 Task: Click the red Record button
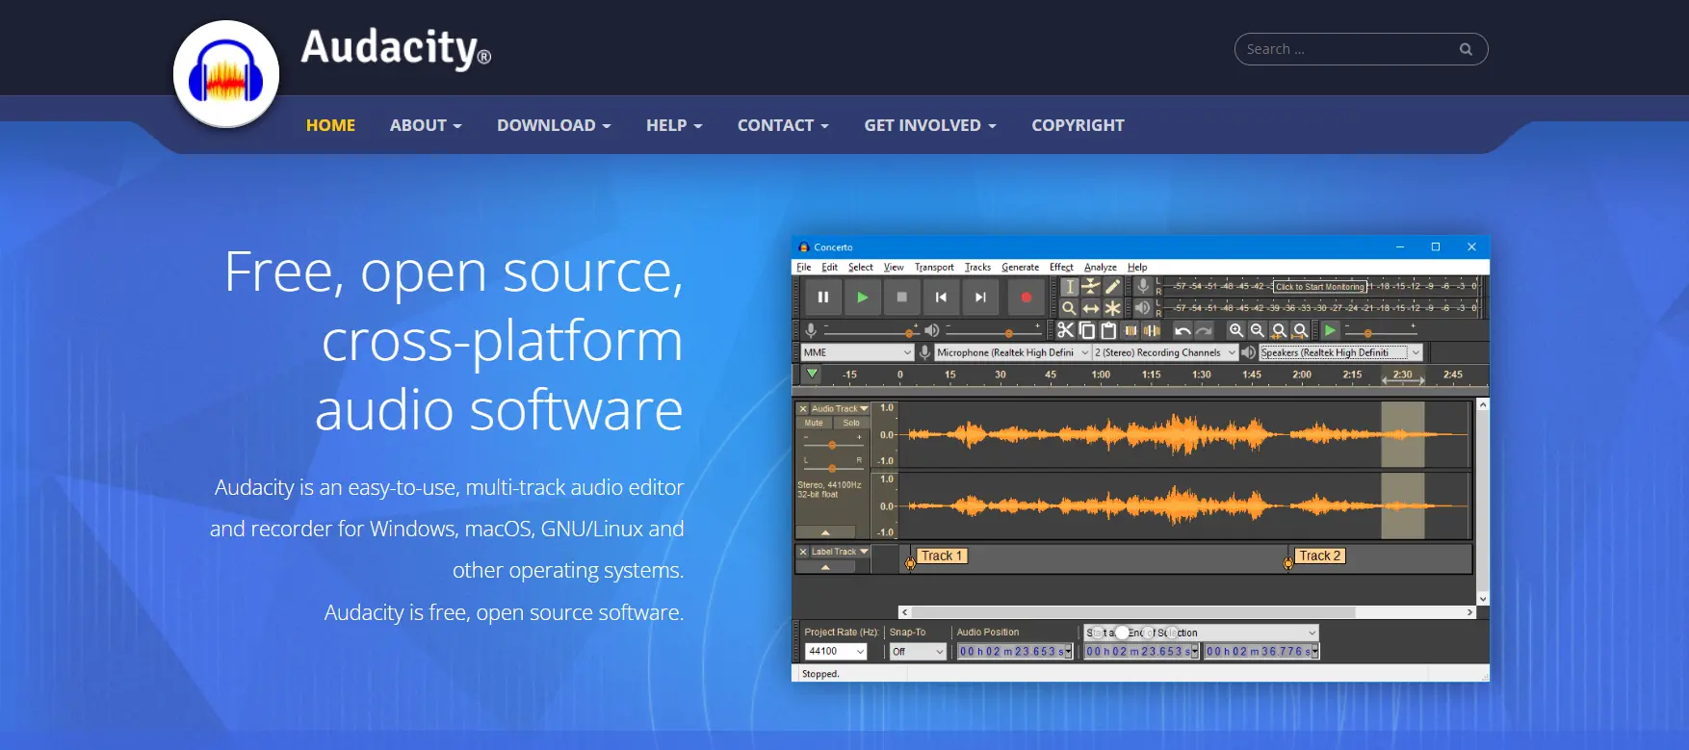tap(1026, 297)
